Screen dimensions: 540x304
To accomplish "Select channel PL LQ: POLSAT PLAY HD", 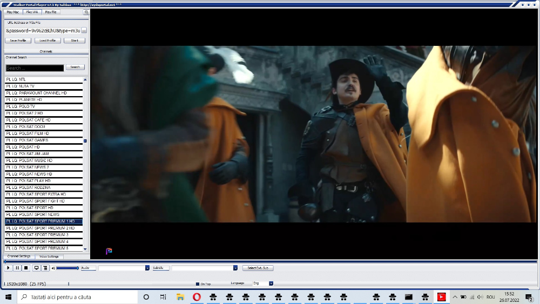I will coord(44,181).
